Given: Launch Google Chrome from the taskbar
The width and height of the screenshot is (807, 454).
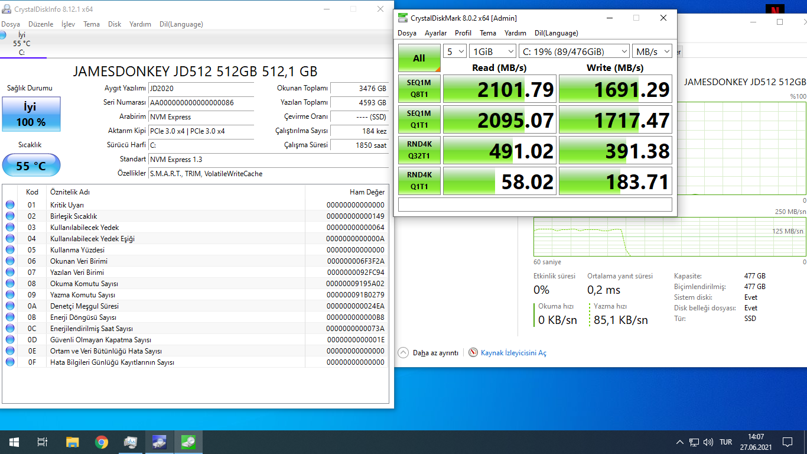Looking at the screenshot, I should [x=102, y=442].
